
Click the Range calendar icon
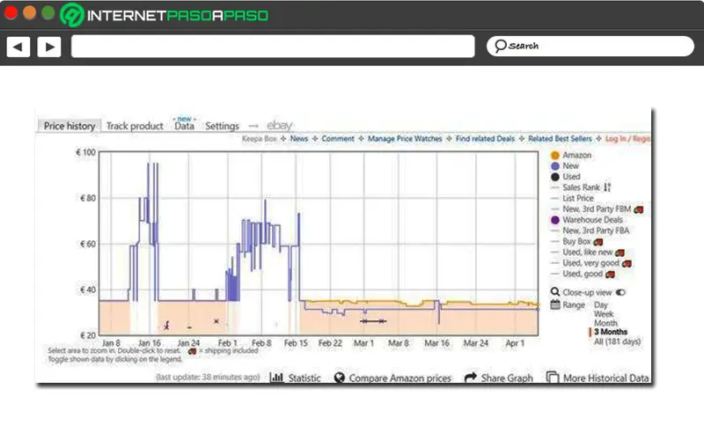tap(555, 304)
